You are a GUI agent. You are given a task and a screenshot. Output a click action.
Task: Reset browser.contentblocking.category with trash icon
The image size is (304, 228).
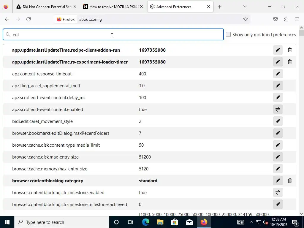[x=289, y=180]
